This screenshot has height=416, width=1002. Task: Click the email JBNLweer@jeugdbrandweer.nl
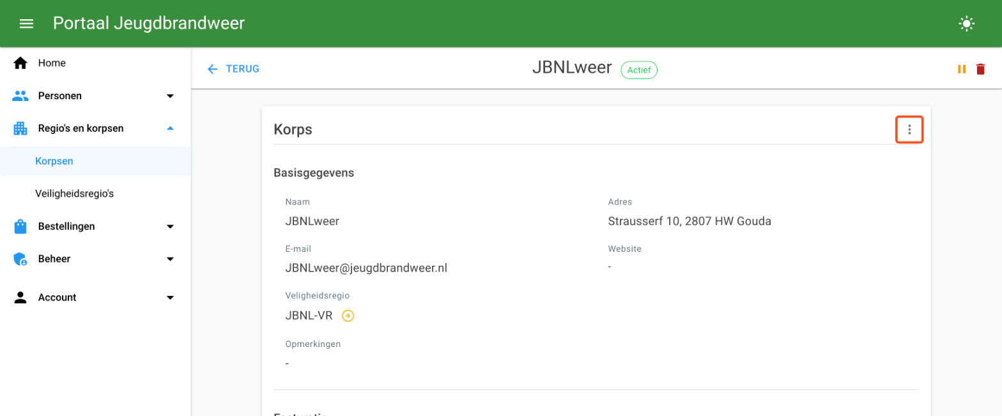(366, 268)
